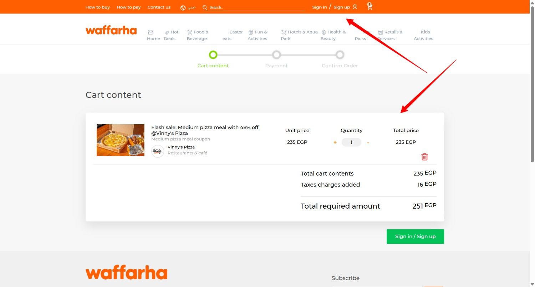Open Hotels & Aqua Park category
Image resolution: width=535 pixels, height=287 pixels.
point(299,35)
